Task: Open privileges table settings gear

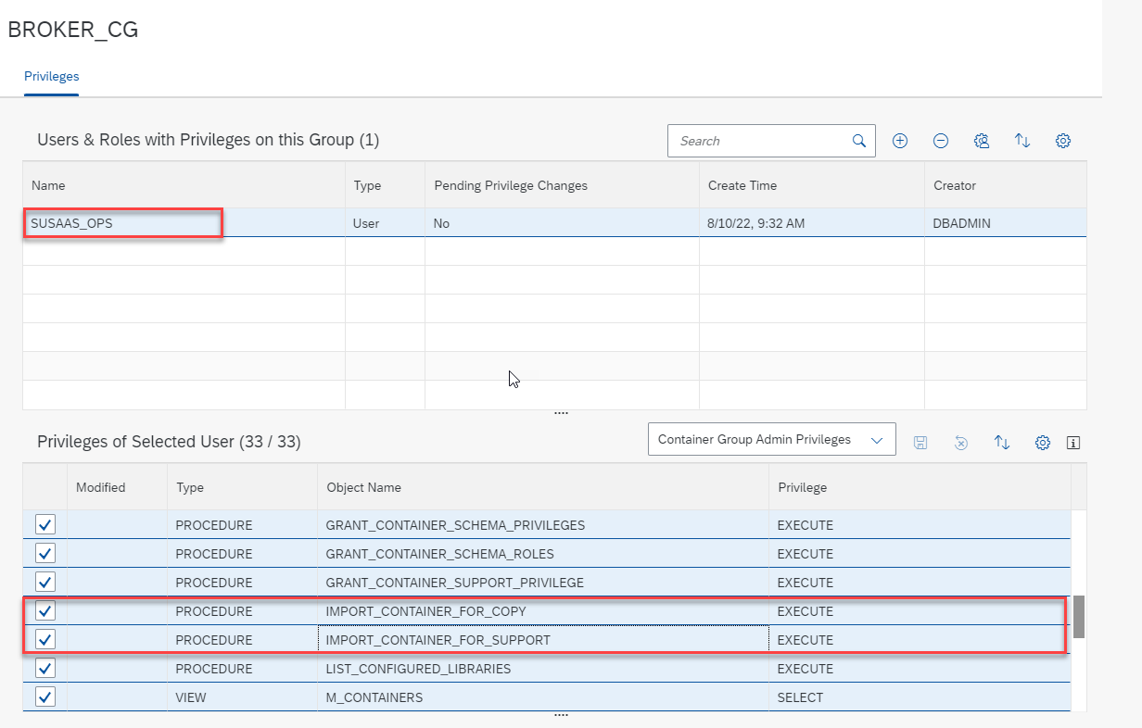Action: 1042,442
